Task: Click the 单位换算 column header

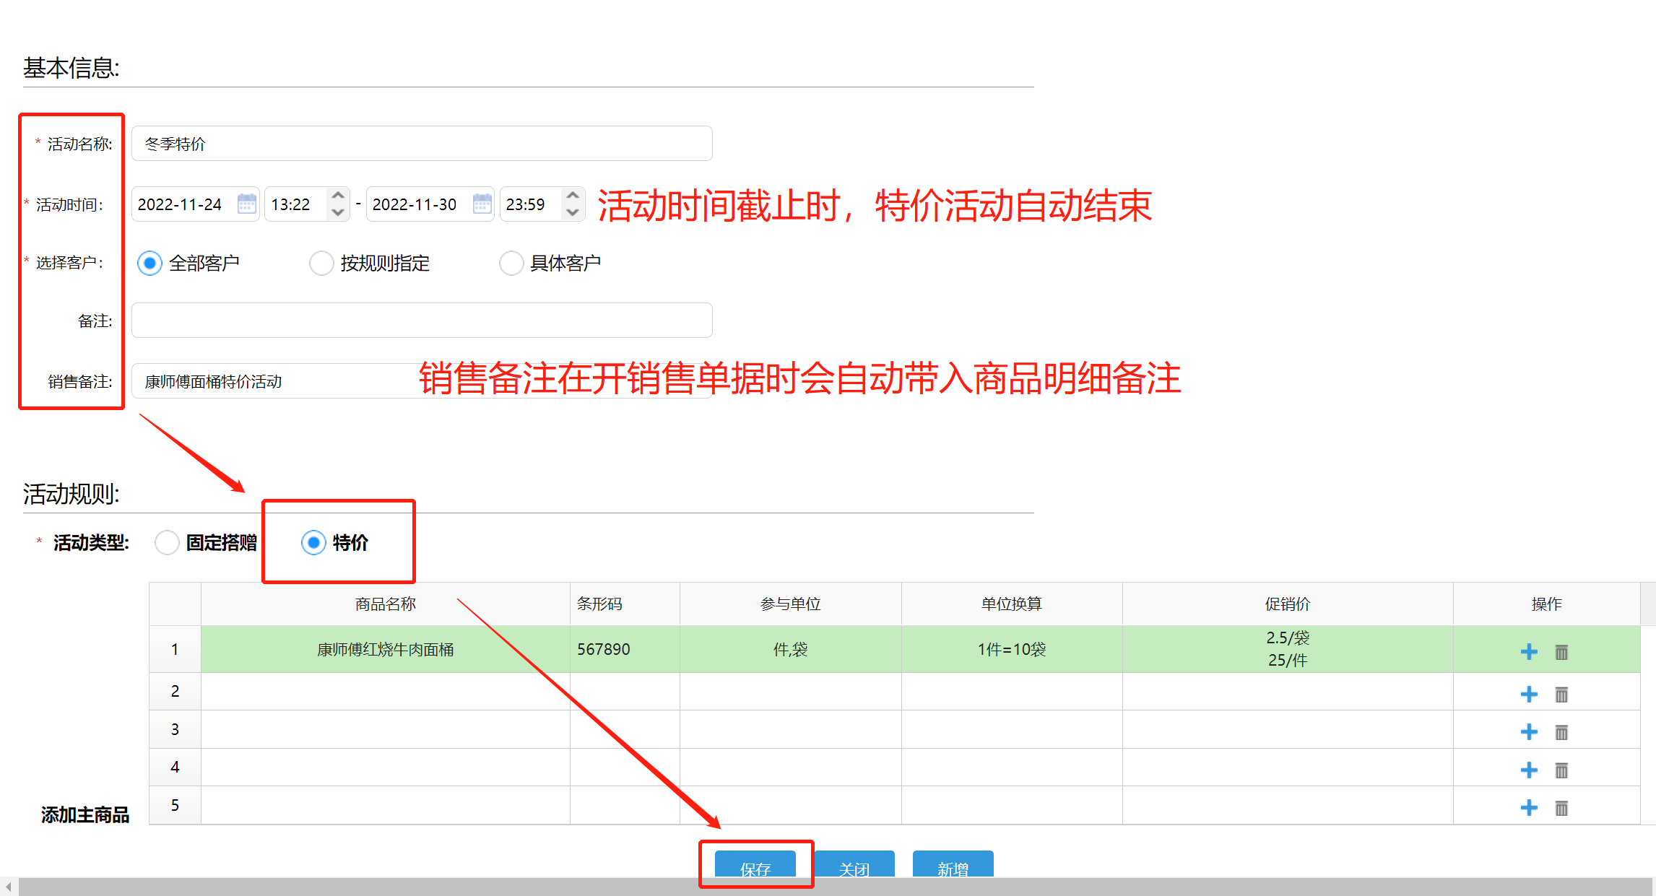Action: coord(1012,604)
